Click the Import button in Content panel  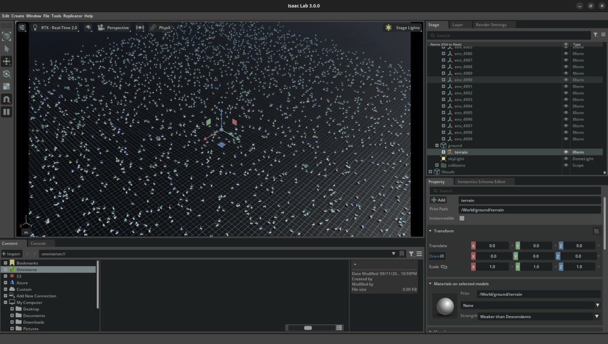coord(11,254)
